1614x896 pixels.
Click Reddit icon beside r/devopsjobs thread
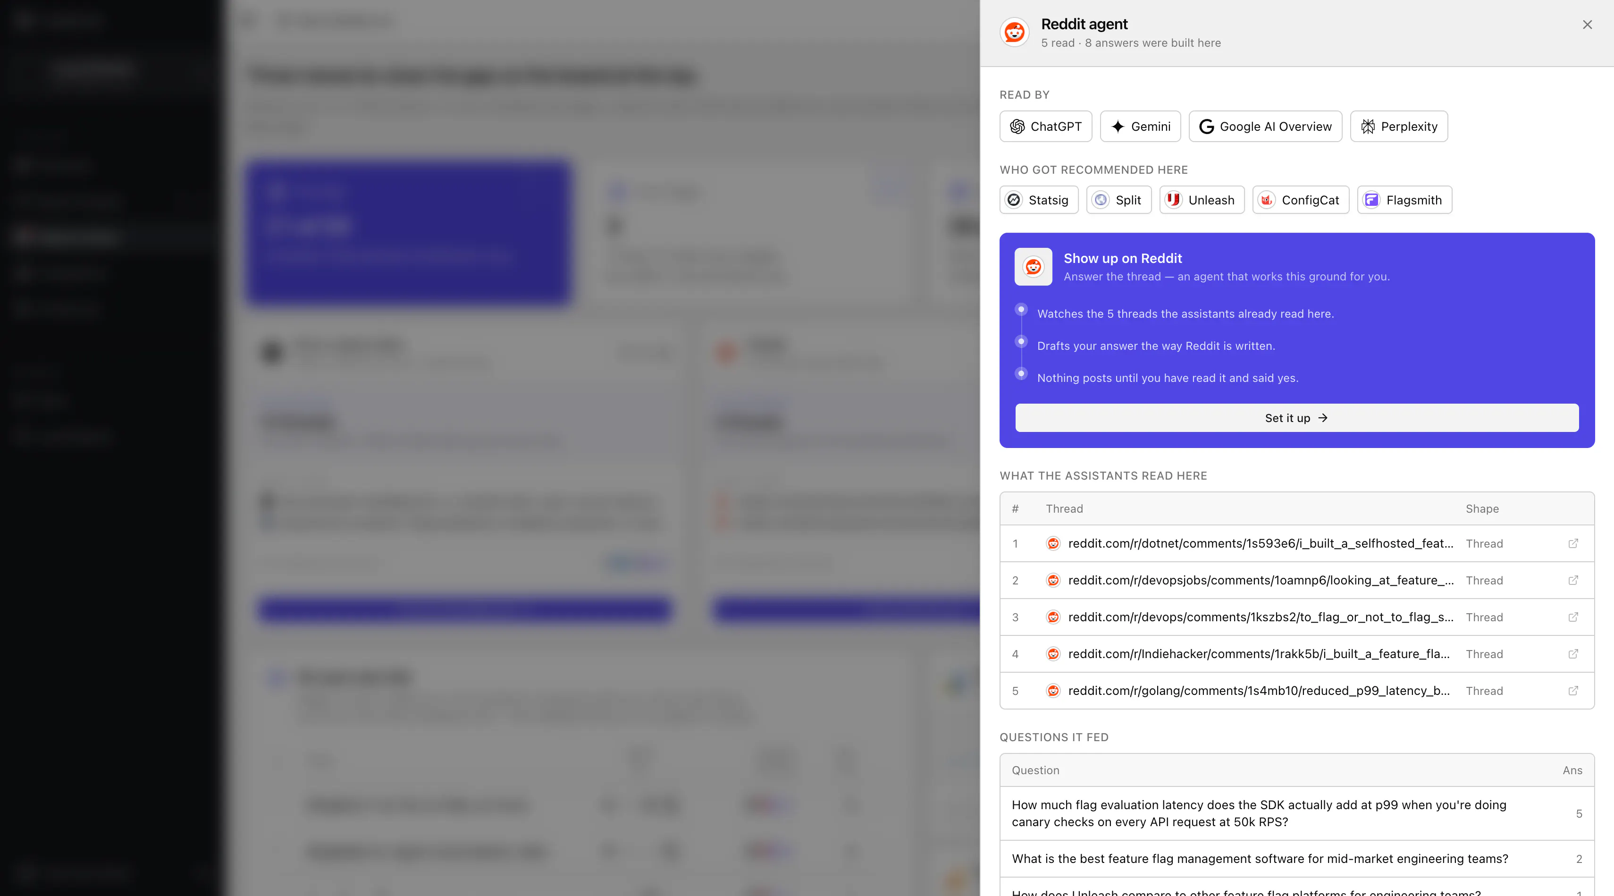pyautogui.click(x=1053, y=580)
